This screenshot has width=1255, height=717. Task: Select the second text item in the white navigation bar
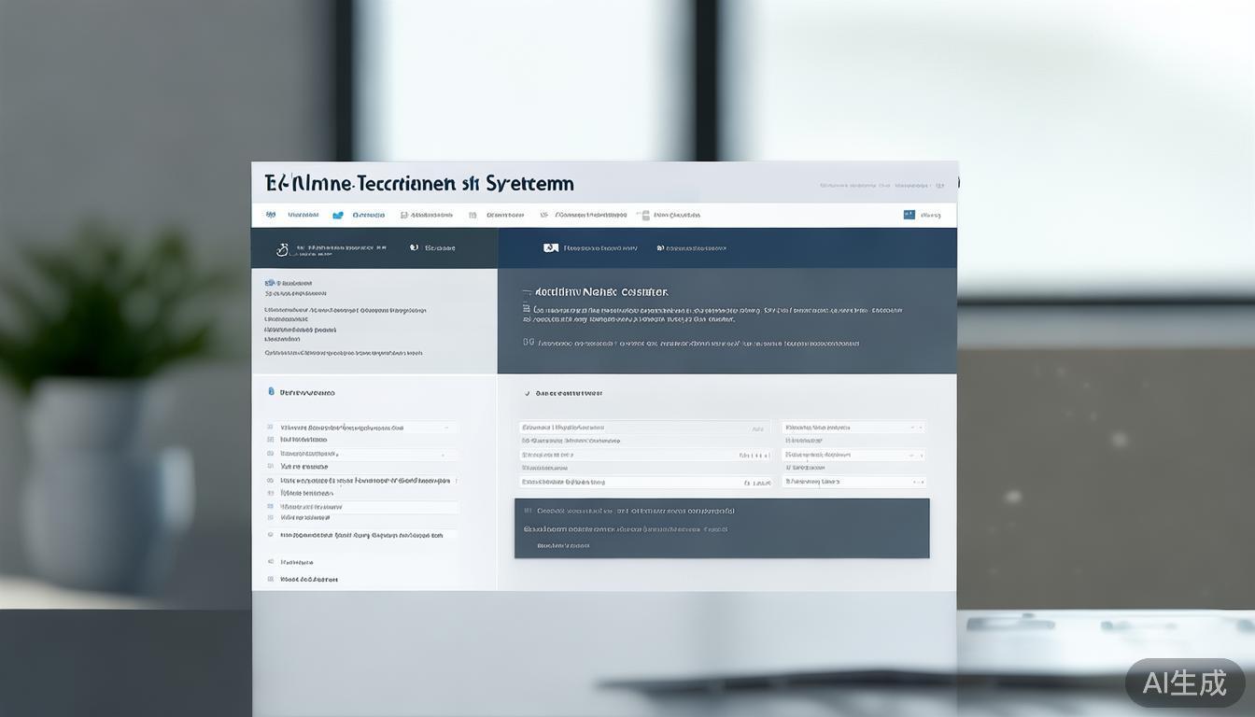pyautogui.click(x=368, y=215)
